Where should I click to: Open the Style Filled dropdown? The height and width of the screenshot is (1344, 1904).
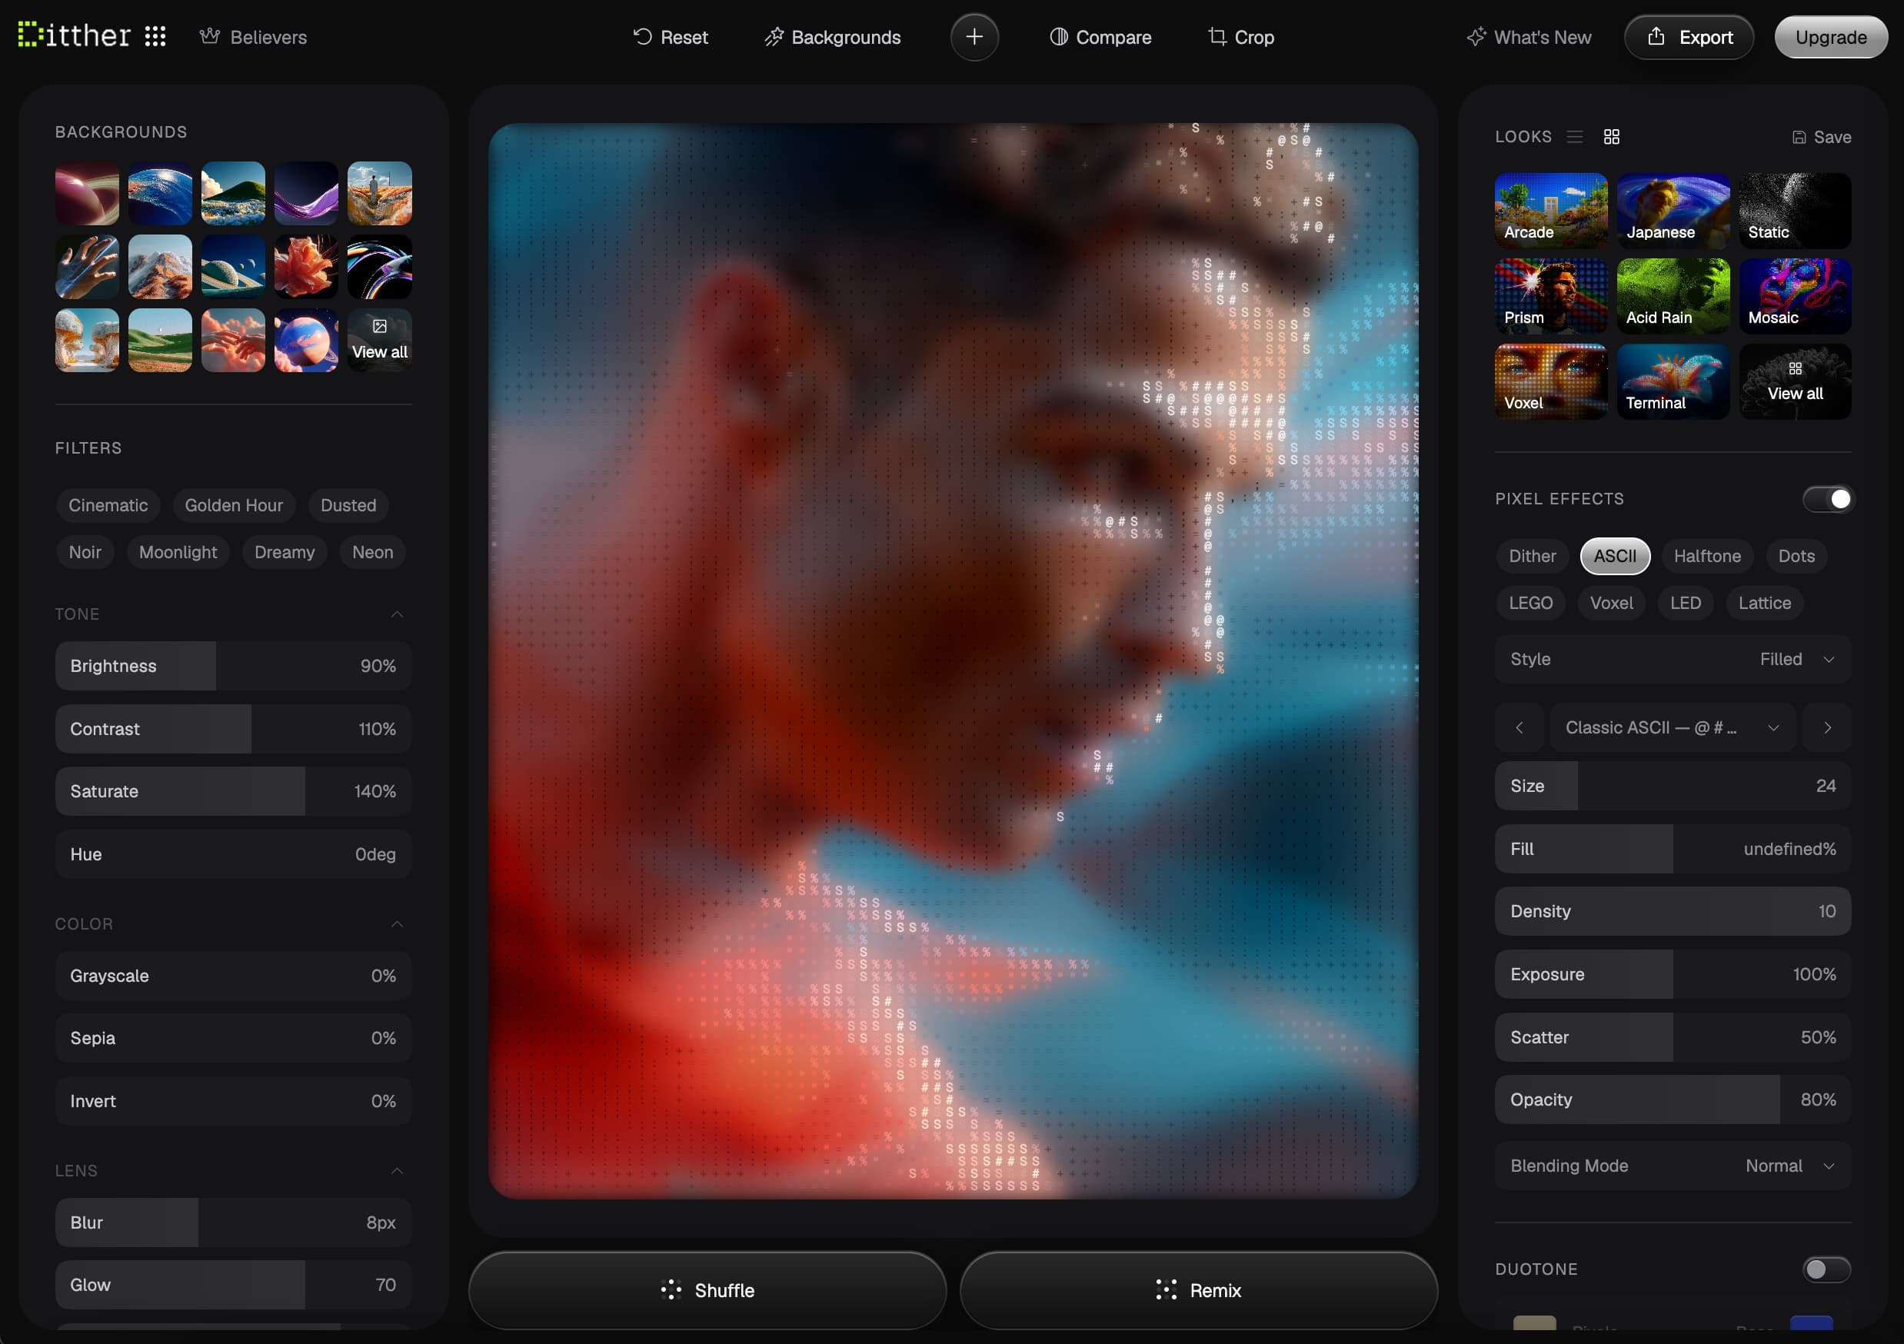[1673, 659]
